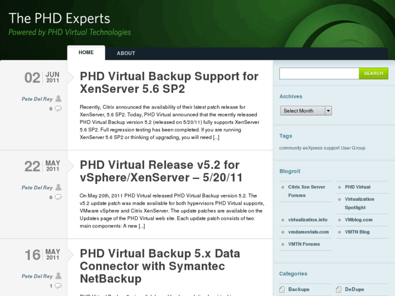This screenshot has width=395, height=296.
Task: Click the support tag
Action: [331, 148]
